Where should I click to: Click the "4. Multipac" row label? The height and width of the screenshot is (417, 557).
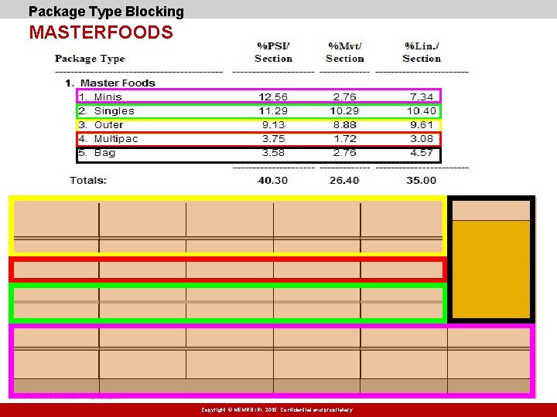(108, 139)
